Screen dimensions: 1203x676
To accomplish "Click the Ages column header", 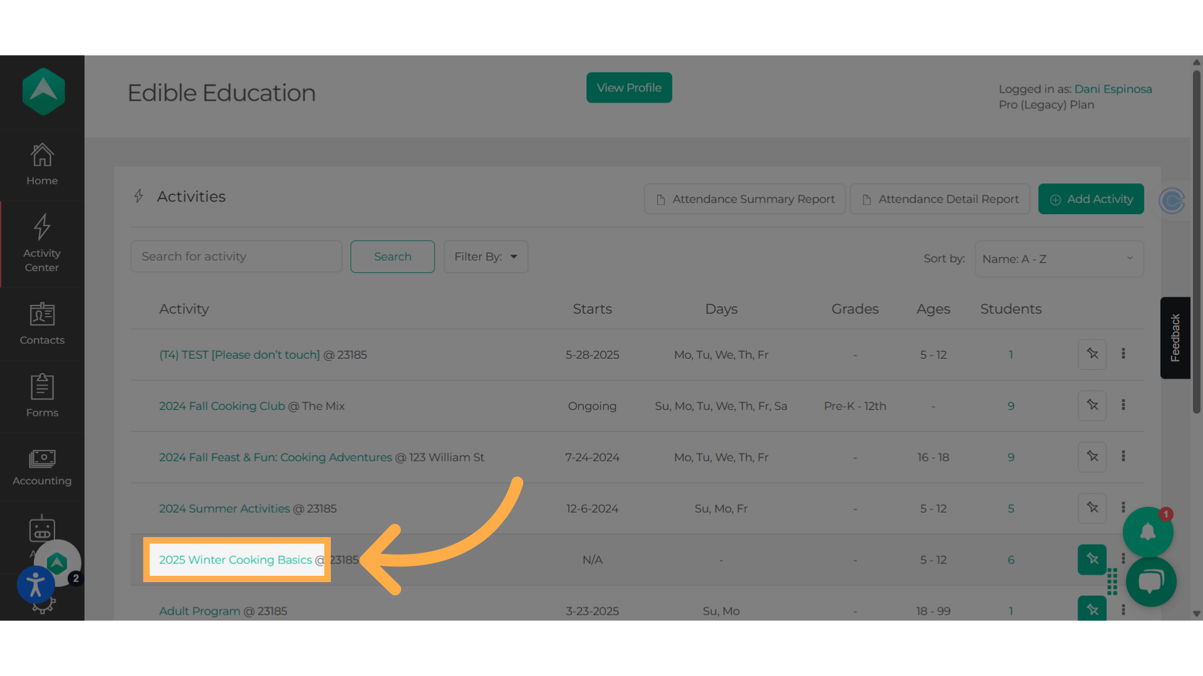I will coord(933,309).
